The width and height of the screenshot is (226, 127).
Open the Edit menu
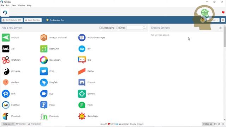(x=8, y=6)
